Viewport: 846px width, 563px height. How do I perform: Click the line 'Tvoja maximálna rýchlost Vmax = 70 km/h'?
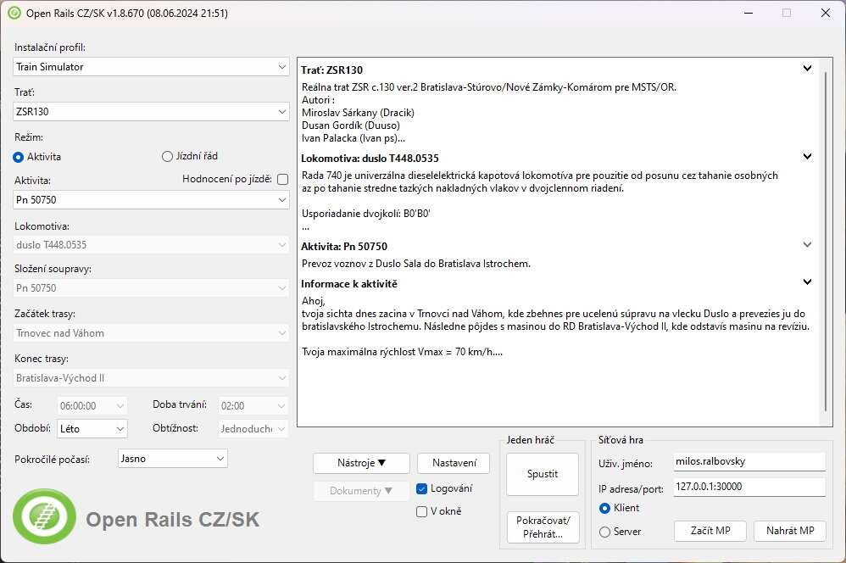pos(402,352)
